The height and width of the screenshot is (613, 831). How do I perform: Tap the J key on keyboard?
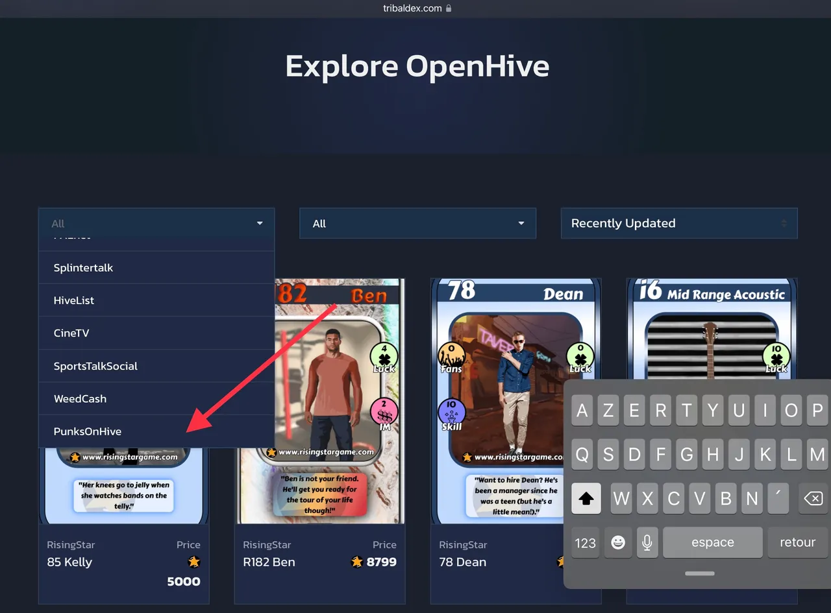[x=739, y=455]
